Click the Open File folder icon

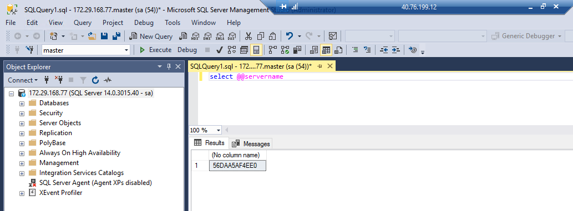click(x=92, y=36)
